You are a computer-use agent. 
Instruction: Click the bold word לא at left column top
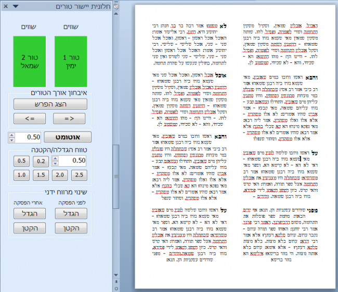coord(223,26)
